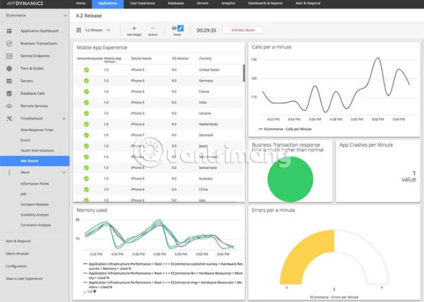Click green status icon in Germany row
424x302 pixels.
coord(87,81)
